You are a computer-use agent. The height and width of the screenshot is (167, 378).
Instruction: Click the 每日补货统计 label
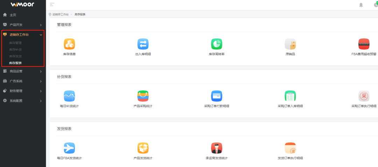click(69, 106)
